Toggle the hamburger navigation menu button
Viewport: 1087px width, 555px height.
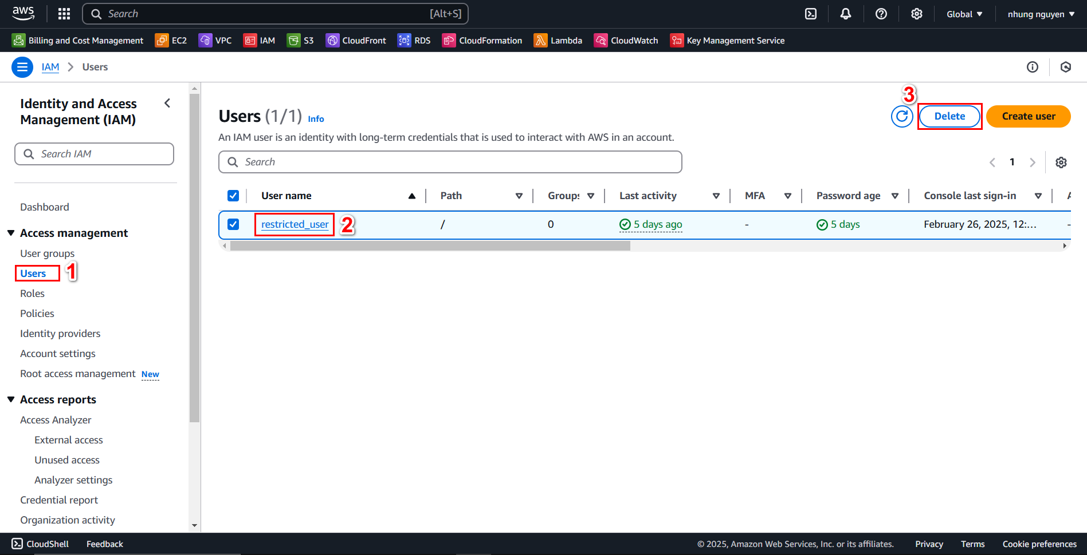[22, 67]
